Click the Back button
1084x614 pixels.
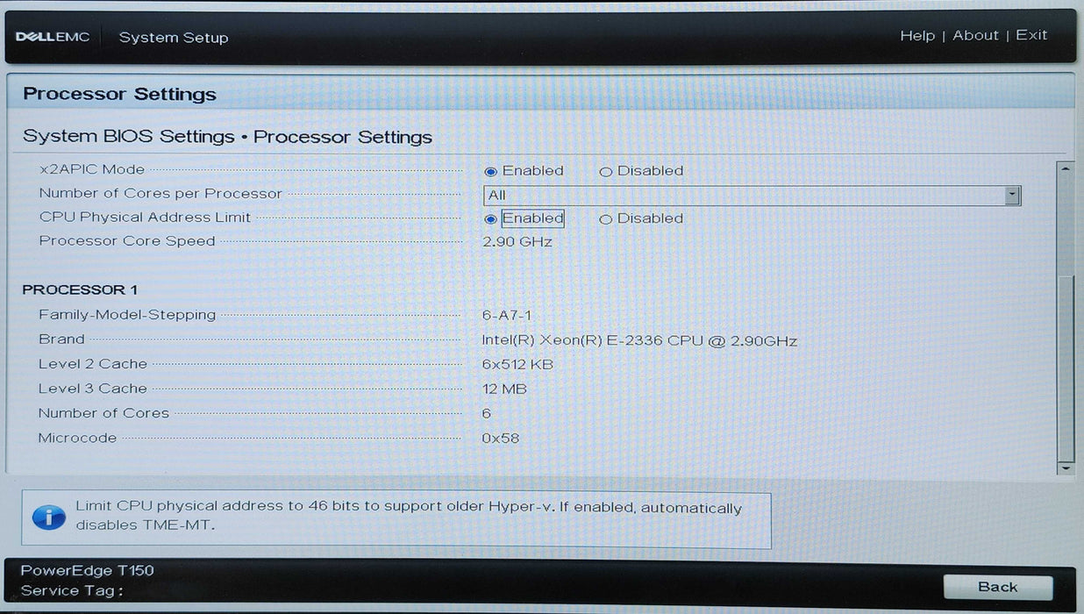click(998, 587)
